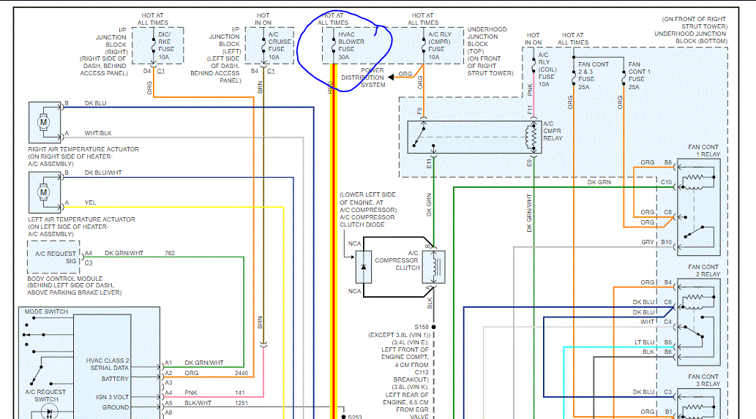Click the cyan LT BLU wire line
756x419 pixels.
617,347
